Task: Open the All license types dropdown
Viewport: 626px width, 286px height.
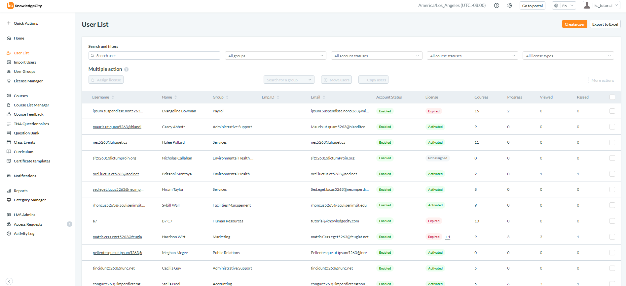Action: 568,56
